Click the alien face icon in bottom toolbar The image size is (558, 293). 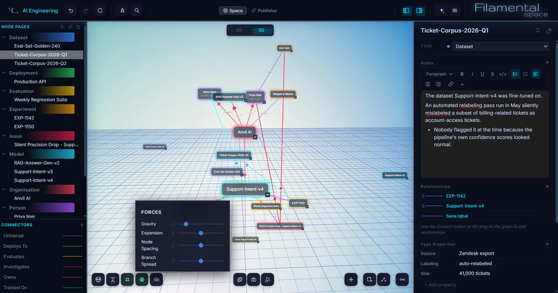tap(98, 279)
